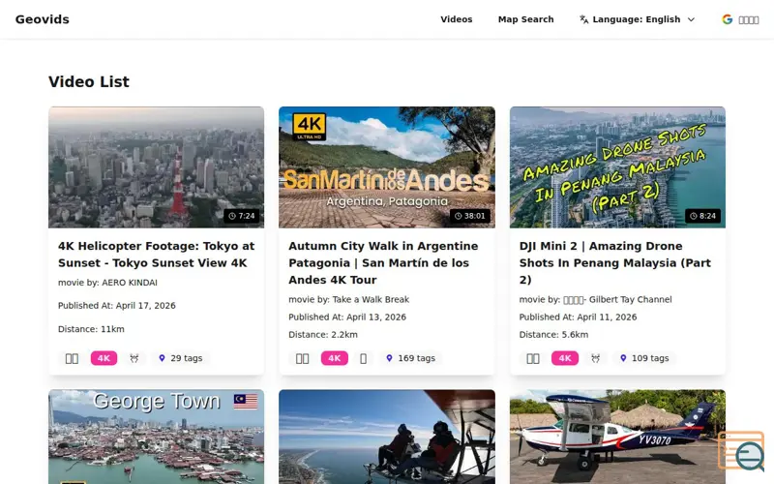Click the text movie by: AERO KINDAI
Image resolution: width=774 pixels, height=484 pixels.
pos(107,283)
